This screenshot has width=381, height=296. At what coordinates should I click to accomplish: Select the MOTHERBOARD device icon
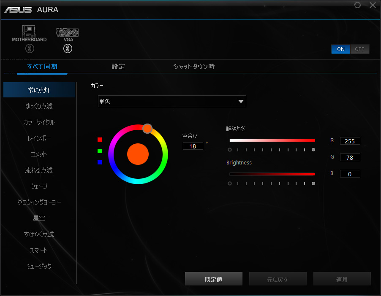tap(29, 34)
